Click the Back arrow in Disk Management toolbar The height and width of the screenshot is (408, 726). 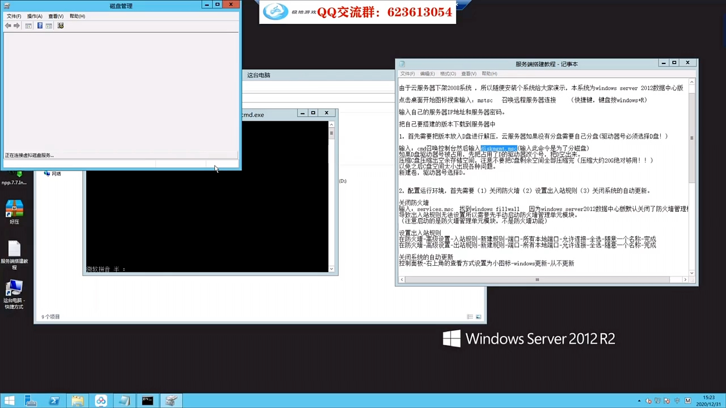[8, 25]
